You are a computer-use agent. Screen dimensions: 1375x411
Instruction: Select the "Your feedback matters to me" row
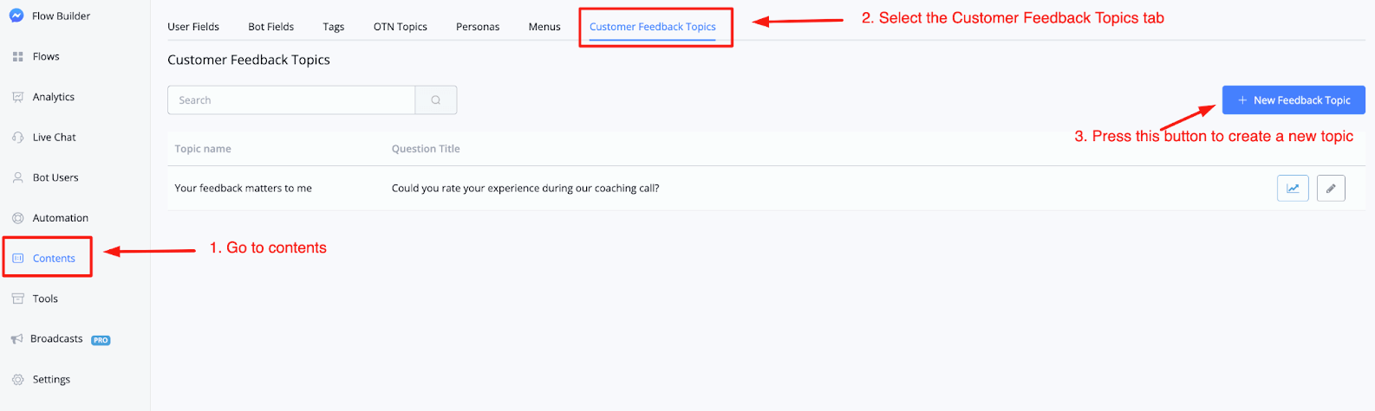pos(766,188)
